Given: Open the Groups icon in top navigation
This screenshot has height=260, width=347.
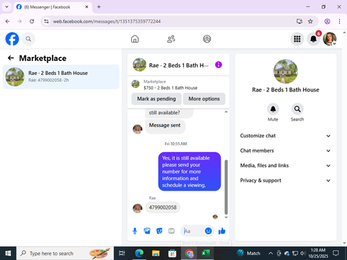Looking at the screenshot, I should click(x=207, y=39).
